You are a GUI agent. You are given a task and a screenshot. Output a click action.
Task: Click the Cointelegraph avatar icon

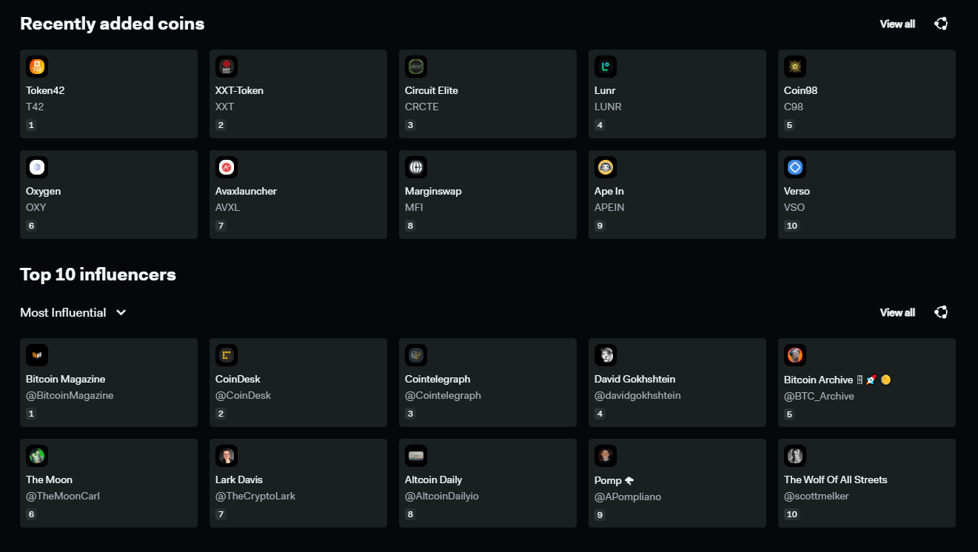pos(416,355)
